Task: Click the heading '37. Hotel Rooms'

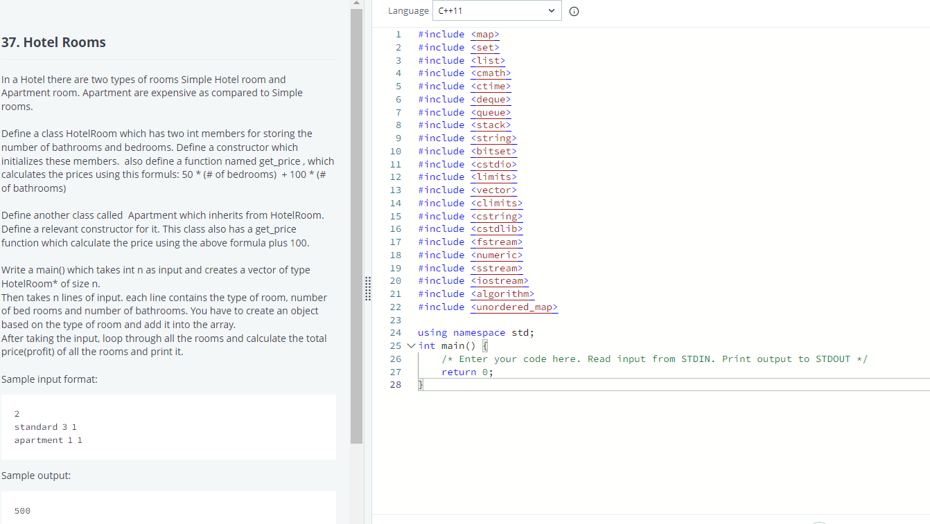Action: pyautogui.click(x=53, y=42)
